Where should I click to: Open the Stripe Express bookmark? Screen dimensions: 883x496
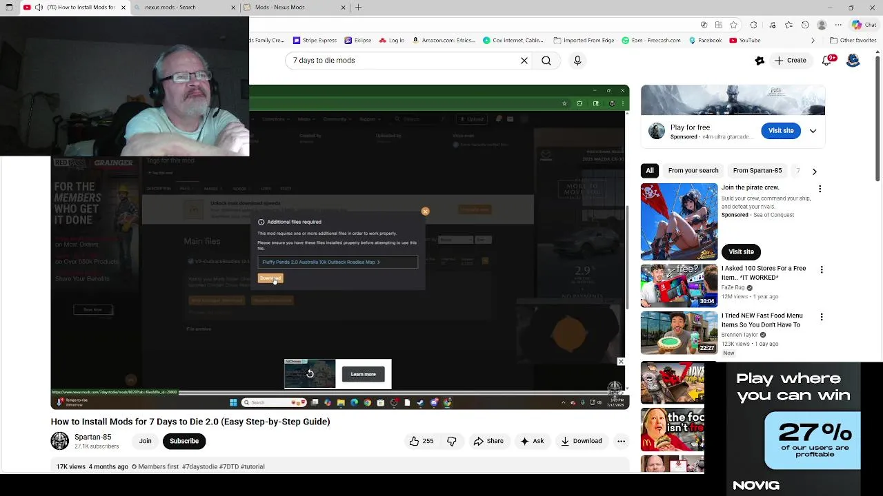coord(315,41)
